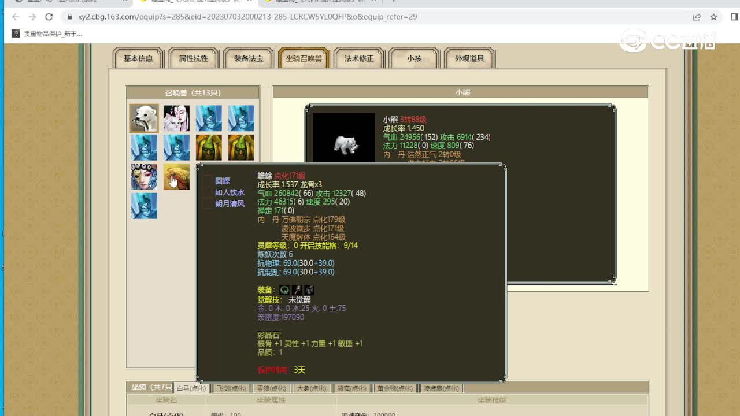Click the skill slot icon beside 回源
Image resolution: width=740 pixels, height=416 pixels.
208,181
